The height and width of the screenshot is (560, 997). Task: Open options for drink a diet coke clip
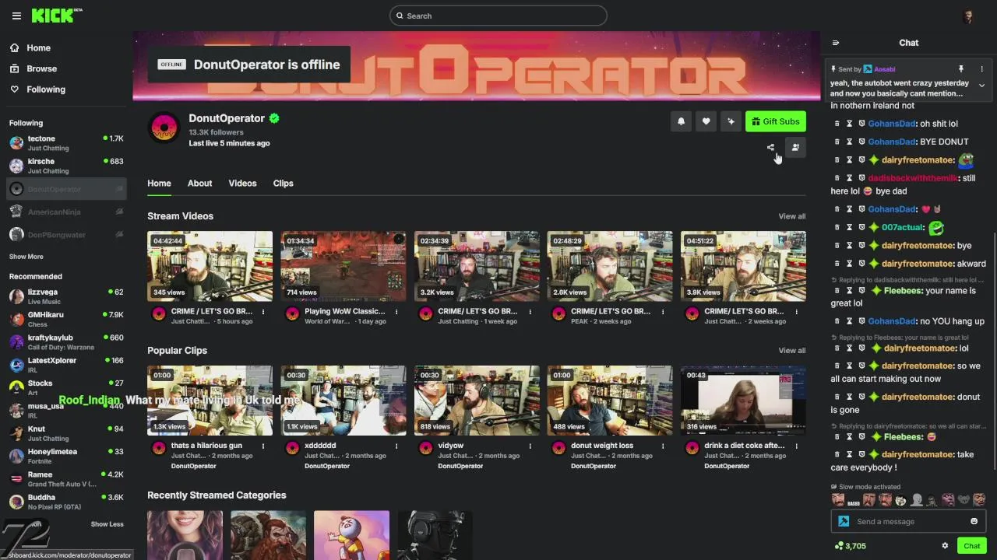pyautogui.click(x=796, y=446)
